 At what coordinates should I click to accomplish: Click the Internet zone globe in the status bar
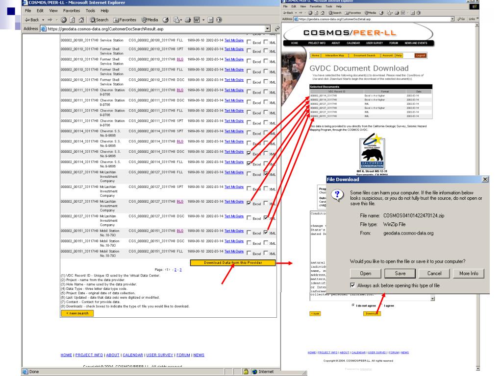point(255,372)
